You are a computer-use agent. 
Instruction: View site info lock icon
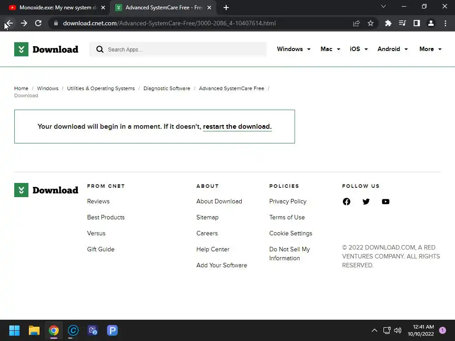pyautogui.click(x=56, y=23)
